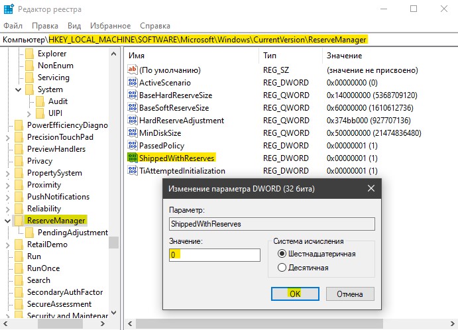The image size is (458, 330).
Task: Sort values by the Тип column header
Action: pos(290,56)
